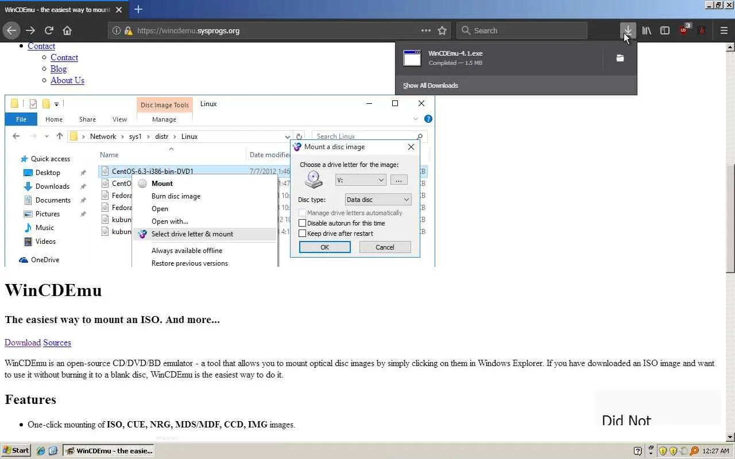
Task: Click the Firefox Search field
Action: (x=522, y=30)
